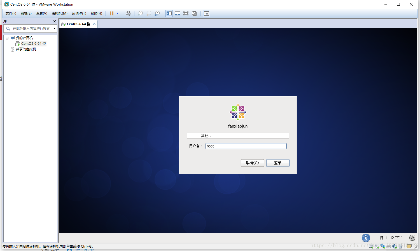The width and height of the screenshot is (420, 251).
Task: Click the VMware Workstation title bar app icon
Action: (7, 4)
